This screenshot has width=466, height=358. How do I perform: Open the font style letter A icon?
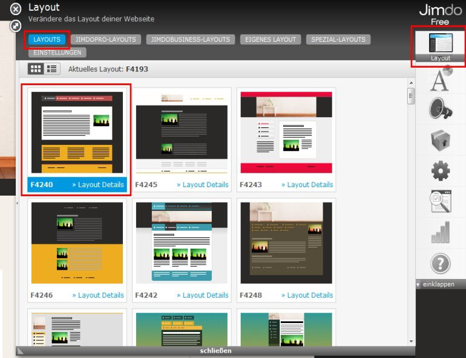pos(441,80)
